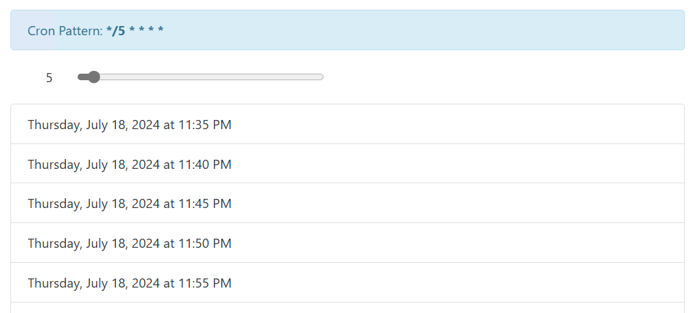This screenshot has width=692, height=313.
Task: Click the "Cron Pattern:" label text
Action: click(x=65, y=31)
